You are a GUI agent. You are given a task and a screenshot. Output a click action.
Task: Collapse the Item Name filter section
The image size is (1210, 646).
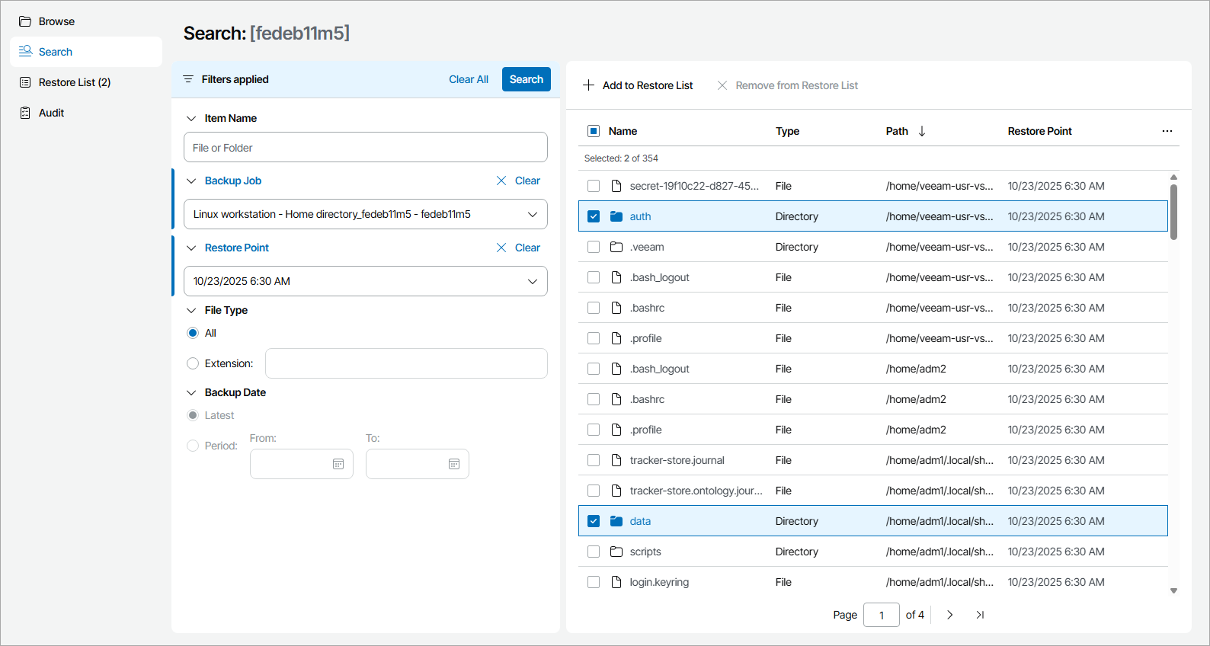(x=191, y=118)
